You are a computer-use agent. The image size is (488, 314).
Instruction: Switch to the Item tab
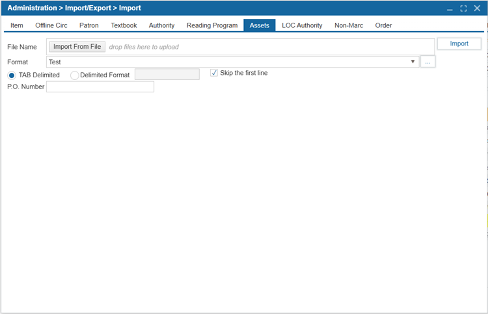click(17, 25)
